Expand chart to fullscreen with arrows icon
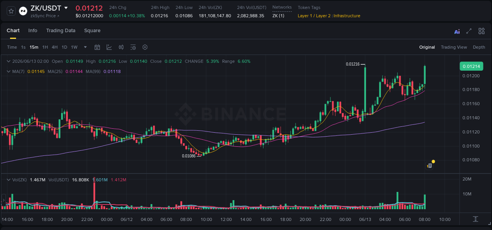 point(469,31)
